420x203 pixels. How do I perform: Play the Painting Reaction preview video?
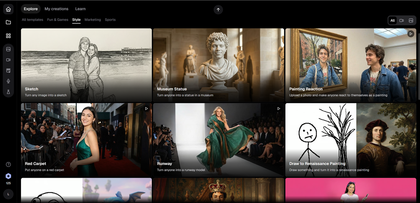tap(410, 34)
